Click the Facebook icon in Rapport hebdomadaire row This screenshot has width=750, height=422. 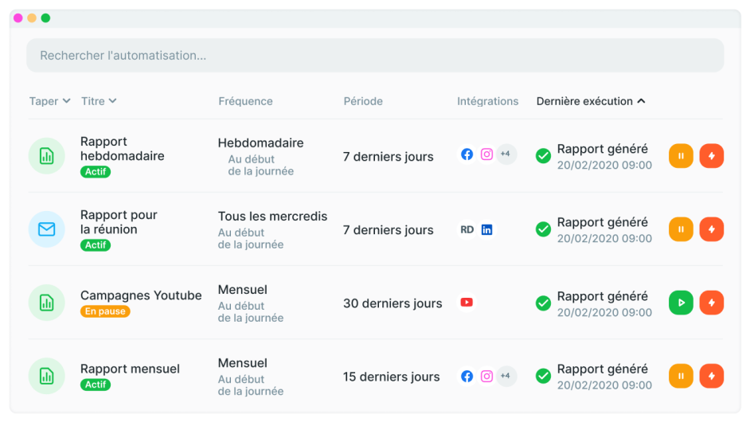coord(467,154)
